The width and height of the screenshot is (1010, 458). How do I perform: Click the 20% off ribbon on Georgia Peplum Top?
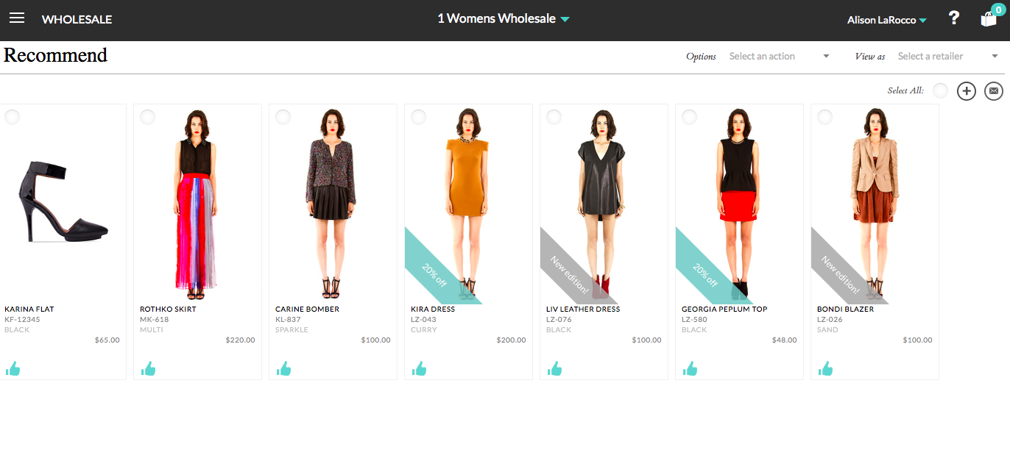(705, 274)
